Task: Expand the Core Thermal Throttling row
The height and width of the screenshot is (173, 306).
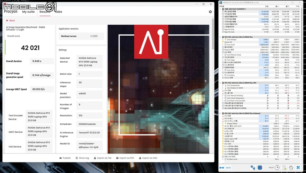Action: (x=223, y=96)
